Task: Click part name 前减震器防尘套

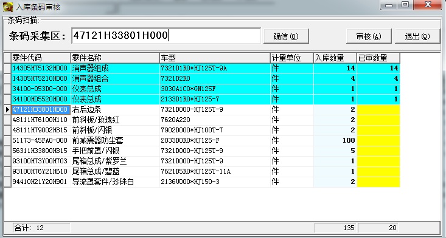Action: pos(97,140)
